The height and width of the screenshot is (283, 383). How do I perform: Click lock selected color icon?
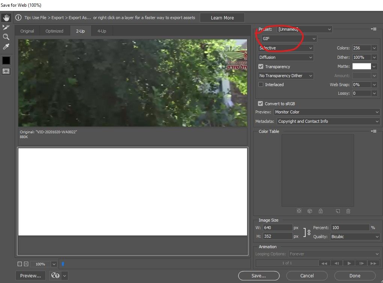point(321,211)
